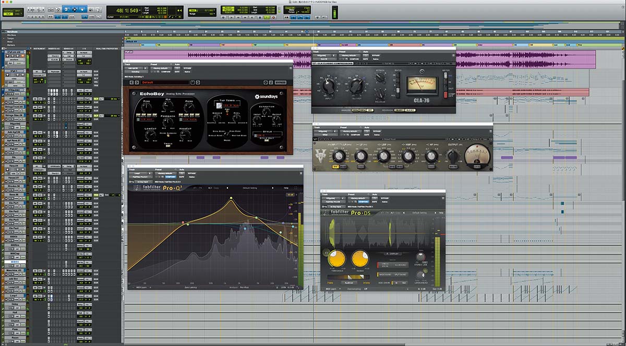Click the Pro-DS headphone audition icon on threshold

(327, 253)
